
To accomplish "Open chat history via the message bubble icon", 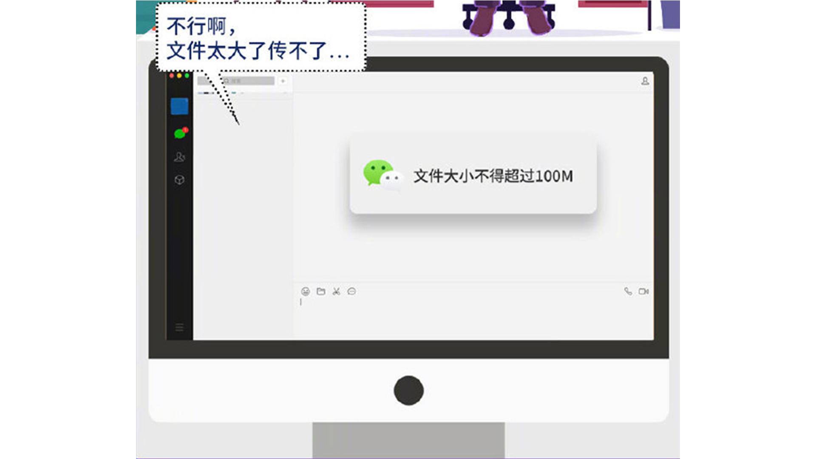I will (351, 292).
